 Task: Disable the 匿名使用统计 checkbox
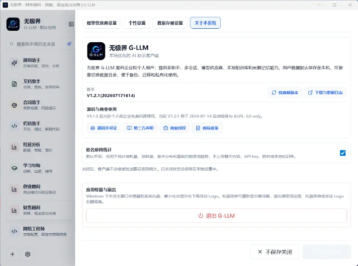(343, 153)
